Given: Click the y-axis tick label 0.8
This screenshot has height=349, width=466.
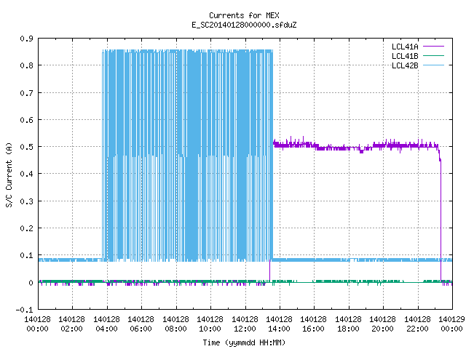Looking at the screenshot, I should 26,65.
